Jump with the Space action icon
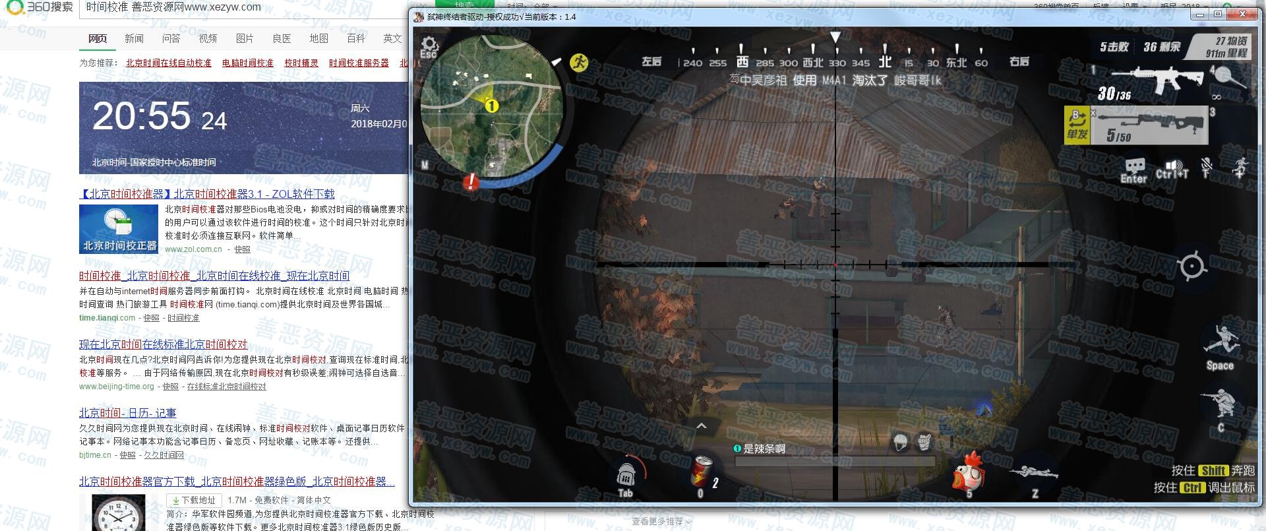This screenshot has width=1266, height=531. tap(1220, 343)
